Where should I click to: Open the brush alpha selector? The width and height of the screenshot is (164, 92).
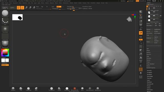5,29
